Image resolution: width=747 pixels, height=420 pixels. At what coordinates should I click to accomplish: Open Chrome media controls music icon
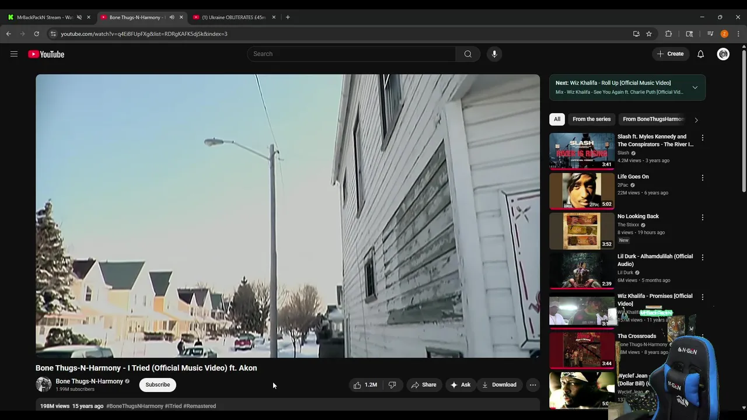pos(710,34)
